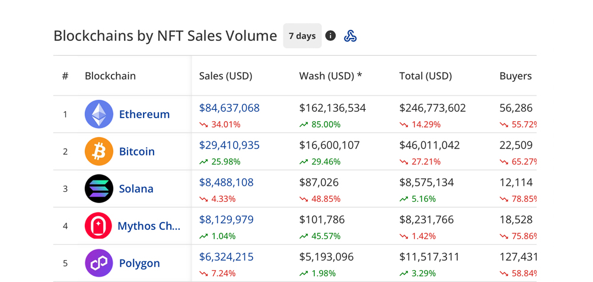Open the Mythos Ch... blockchain link

coord(149,226)
